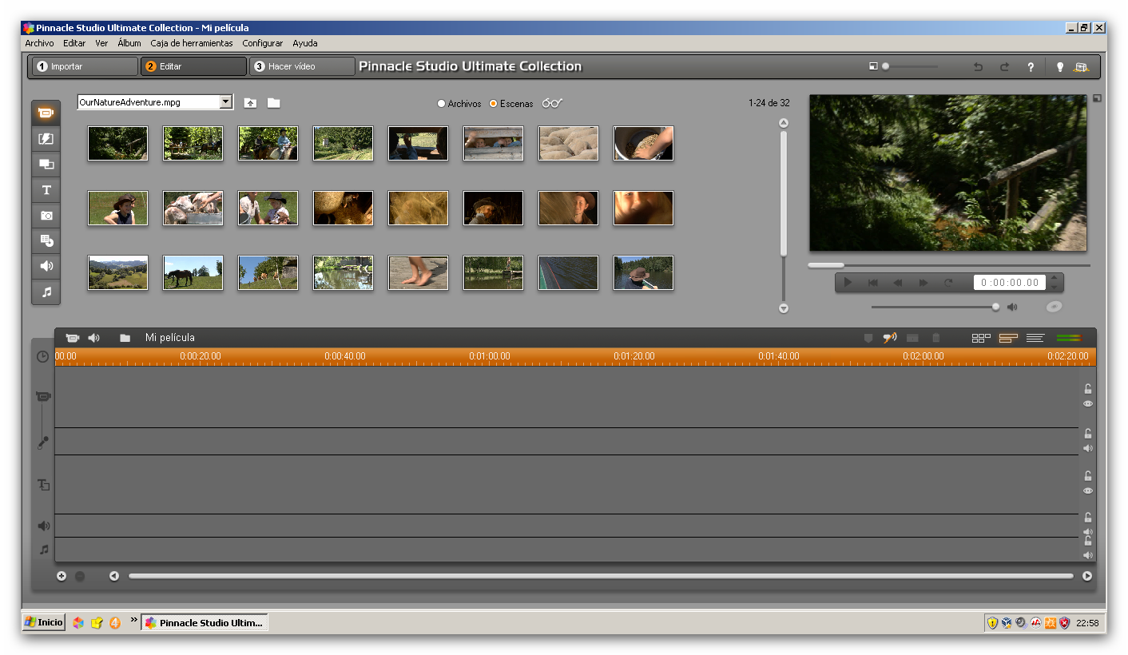Open the Álbum menu
The height and width of the screenshot is (655, 1128).
click(x=129, y=43)
